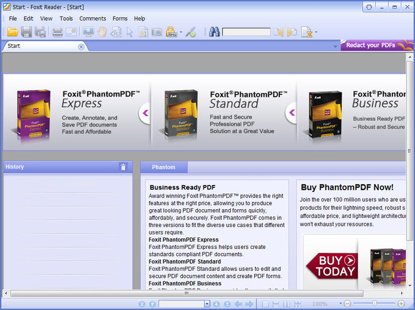Open the Edit menu

click(28, 18)
